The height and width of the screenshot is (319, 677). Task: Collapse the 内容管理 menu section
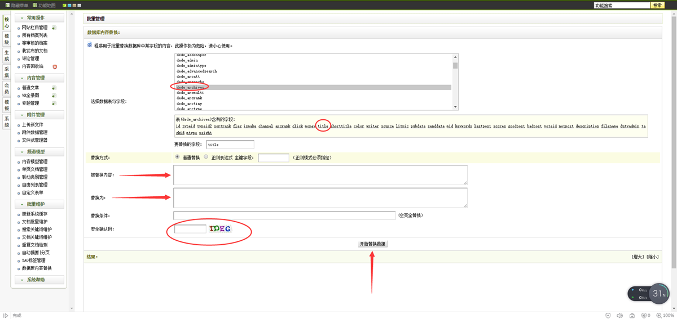tap(39, 78)
